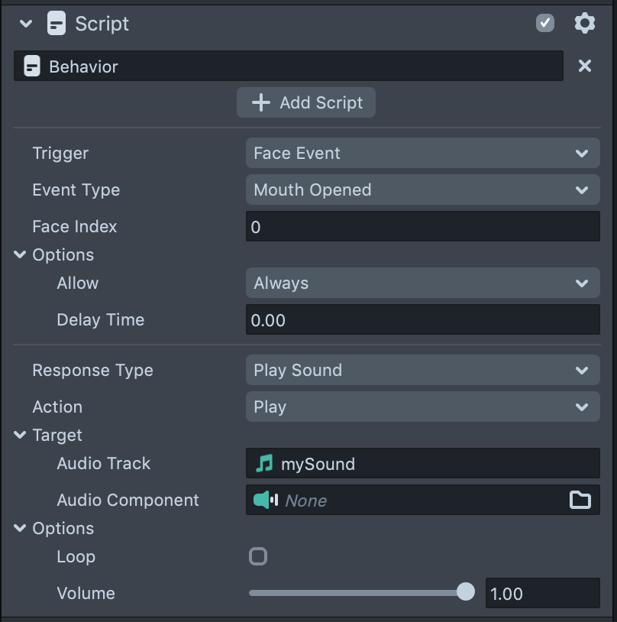Collapse the Script component section
This screenshot has width=617, height=622.
tap(26, 24)
